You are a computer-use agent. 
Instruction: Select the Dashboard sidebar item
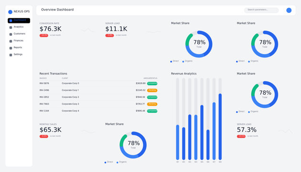[x=19, y=21]
